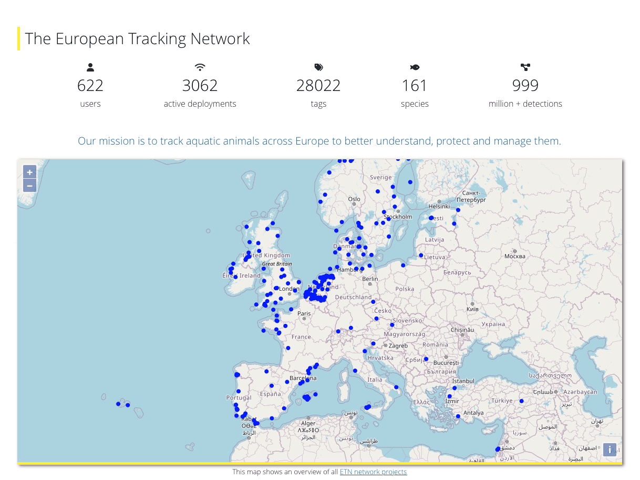Zoom in on the map

[x=30, y=172]
